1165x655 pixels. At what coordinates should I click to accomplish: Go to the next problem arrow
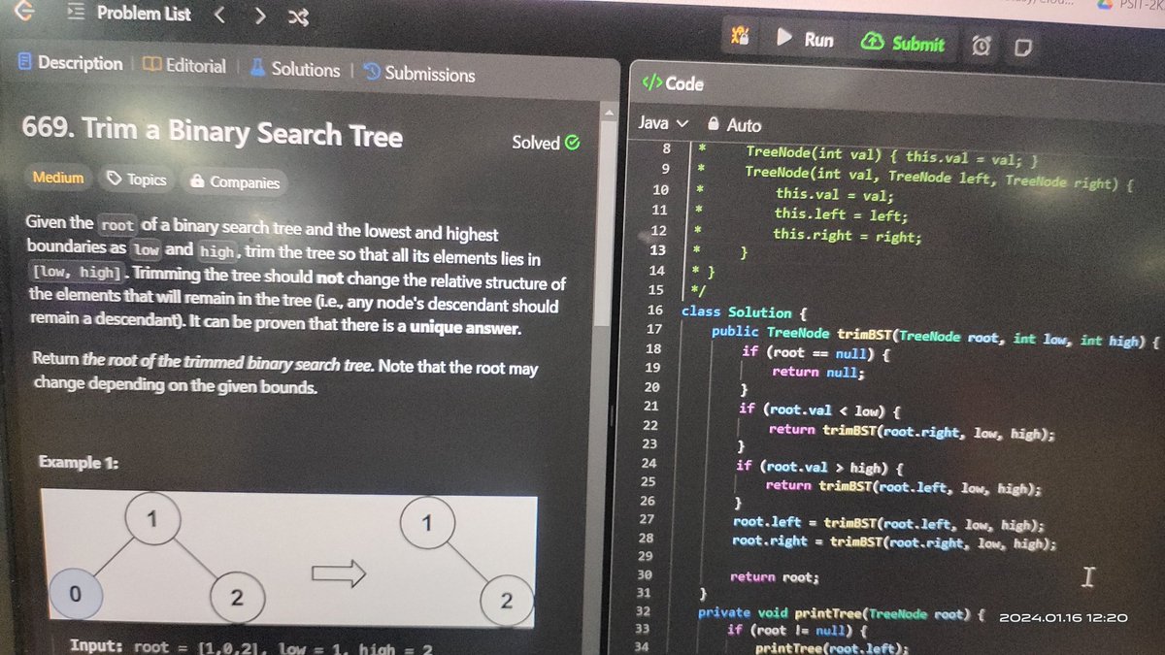[259, 16]
